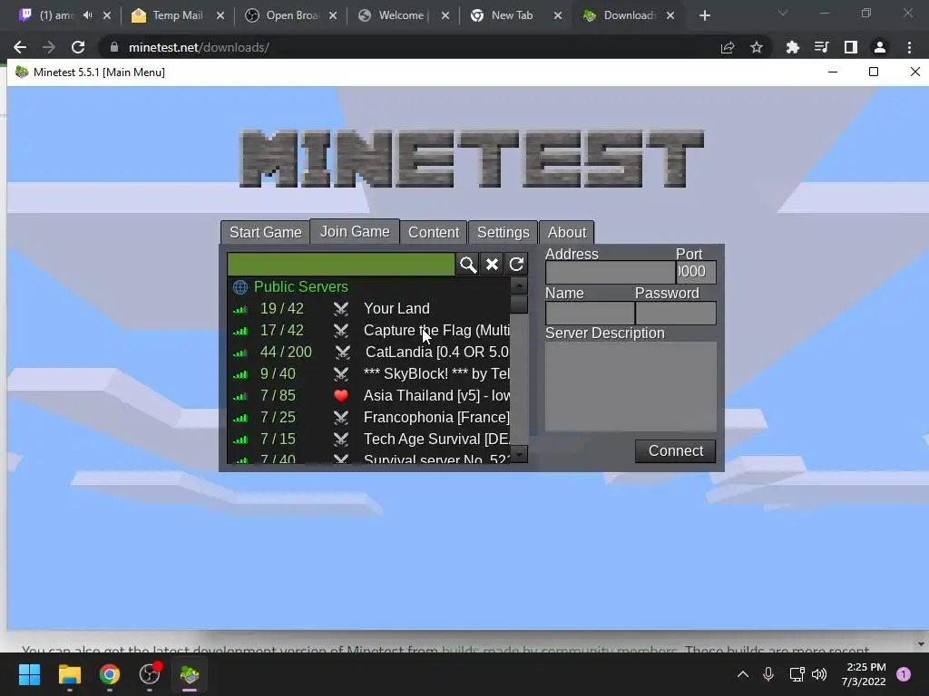The height and width of the screenshot is (696, 929).
Task: Toggle the Chrome side panel icon
Action: [850, 47]
